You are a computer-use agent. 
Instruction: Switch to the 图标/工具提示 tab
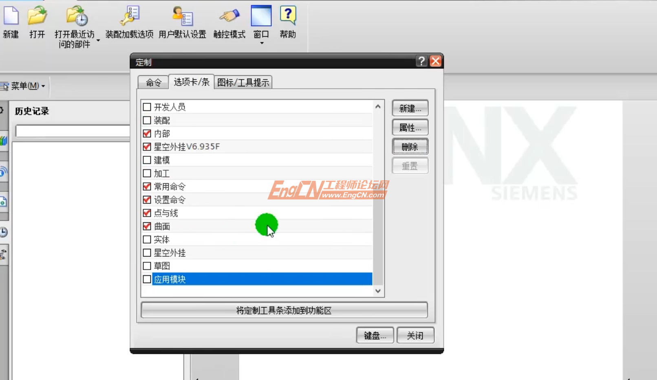tap(243, 82)
